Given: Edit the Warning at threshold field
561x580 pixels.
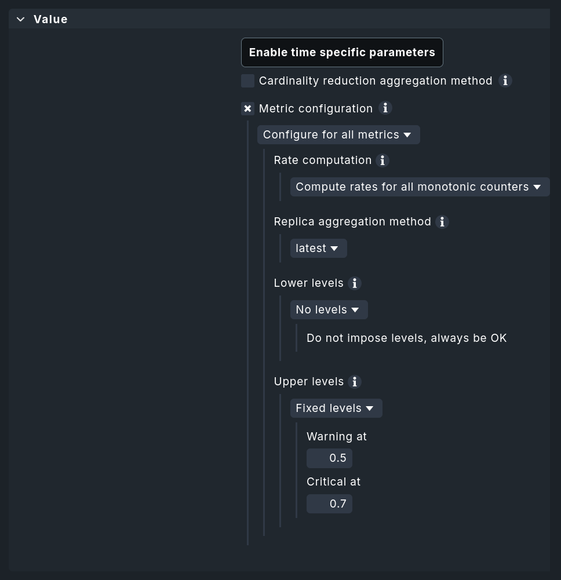Looking at the screenshot, I should coord(329,458).
